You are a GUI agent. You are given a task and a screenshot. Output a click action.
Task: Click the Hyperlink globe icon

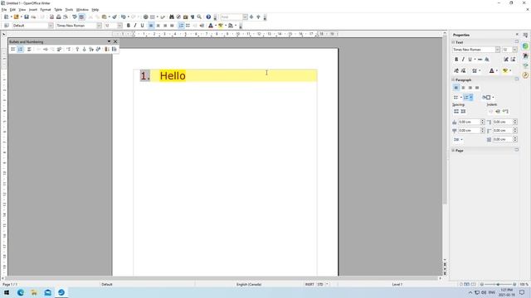point(146,17)
